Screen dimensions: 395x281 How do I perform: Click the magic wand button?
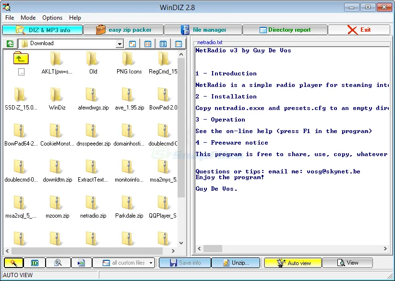13,263
